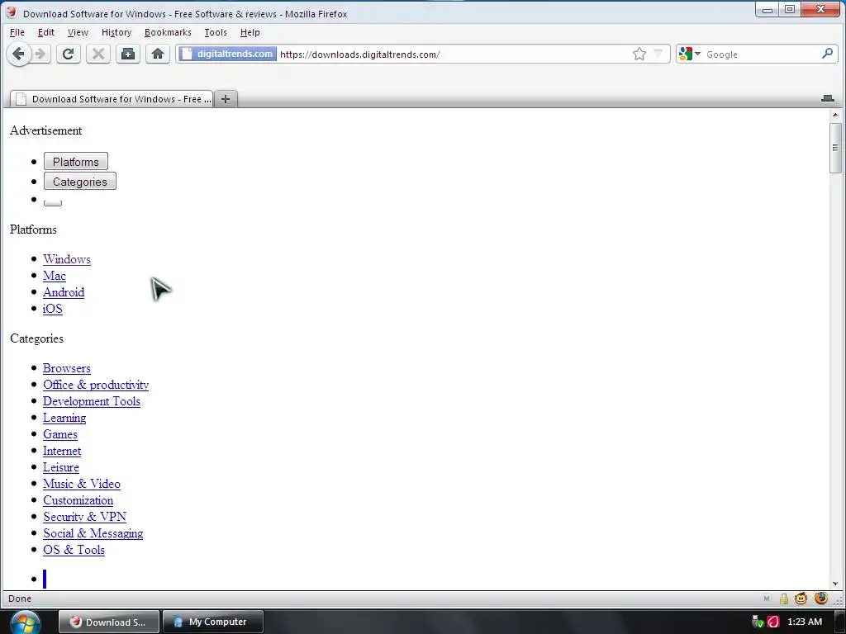Viewport: 846px width, 634px height.
Task: Switch to My Computer taskbar window
Action: 213,622
